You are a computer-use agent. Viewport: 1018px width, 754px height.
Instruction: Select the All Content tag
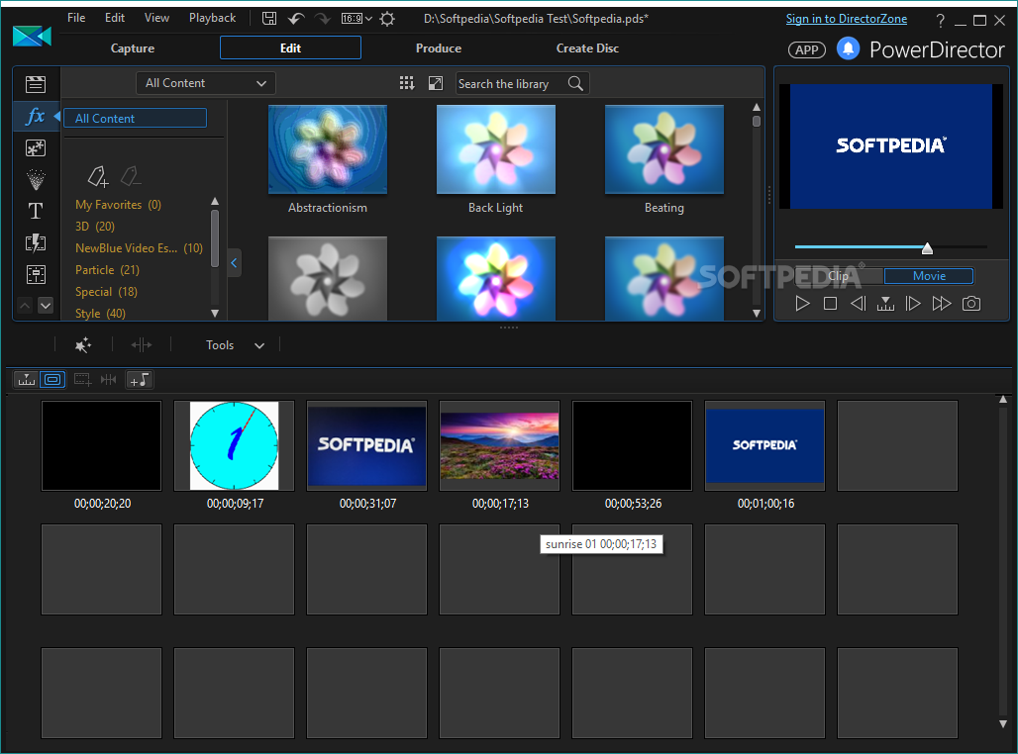pos(136,118)
